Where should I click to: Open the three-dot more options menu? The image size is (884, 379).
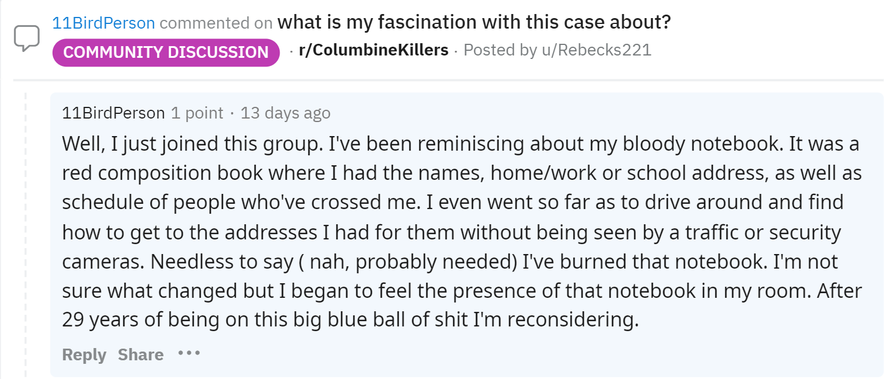click(189, 353)
